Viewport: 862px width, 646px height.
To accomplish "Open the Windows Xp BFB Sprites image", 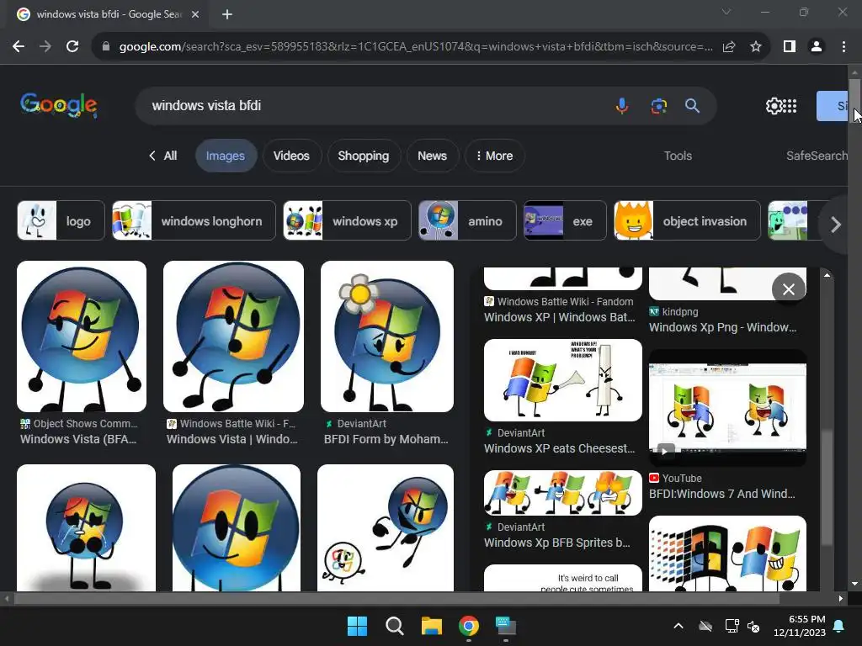I will point(563,493).
